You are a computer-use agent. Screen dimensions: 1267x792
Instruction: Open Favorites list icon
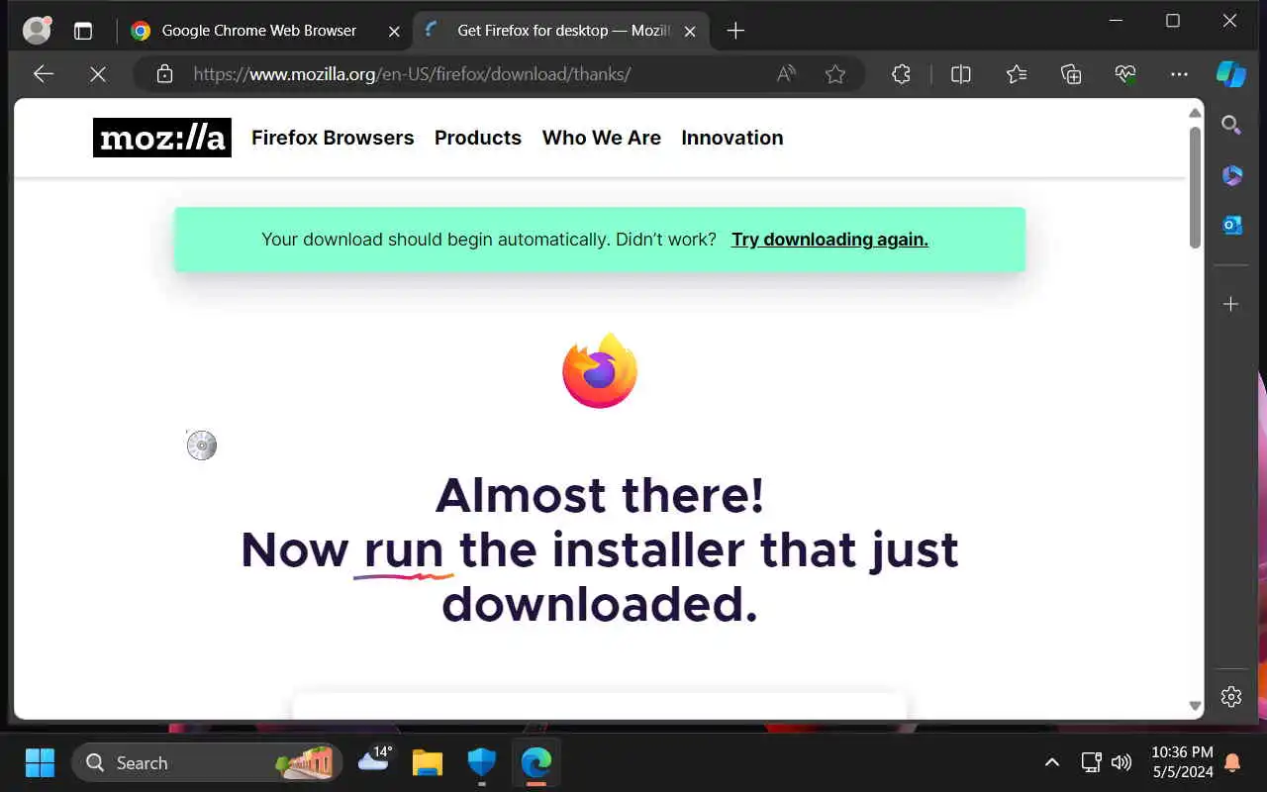point(1017,74)
